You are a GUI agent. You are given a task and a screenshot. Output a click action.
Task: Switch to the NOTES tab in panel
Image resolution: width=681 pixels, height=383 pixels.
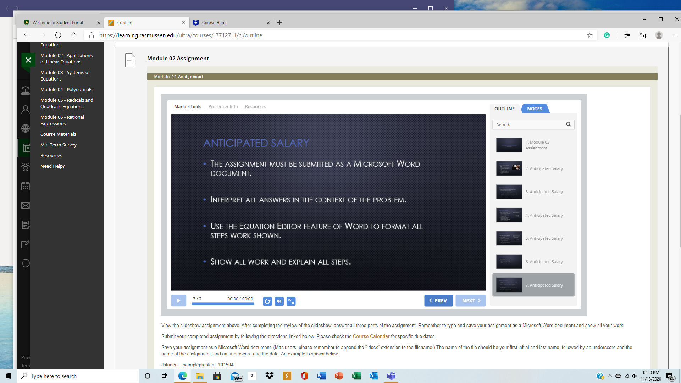coord(535,109)
